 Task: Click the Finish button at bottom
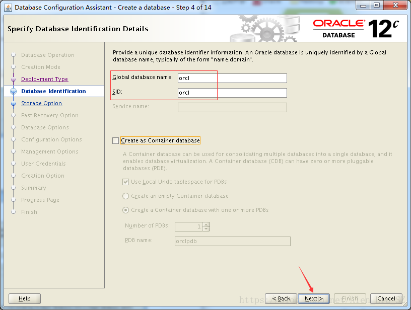click(x=350, y=298)
